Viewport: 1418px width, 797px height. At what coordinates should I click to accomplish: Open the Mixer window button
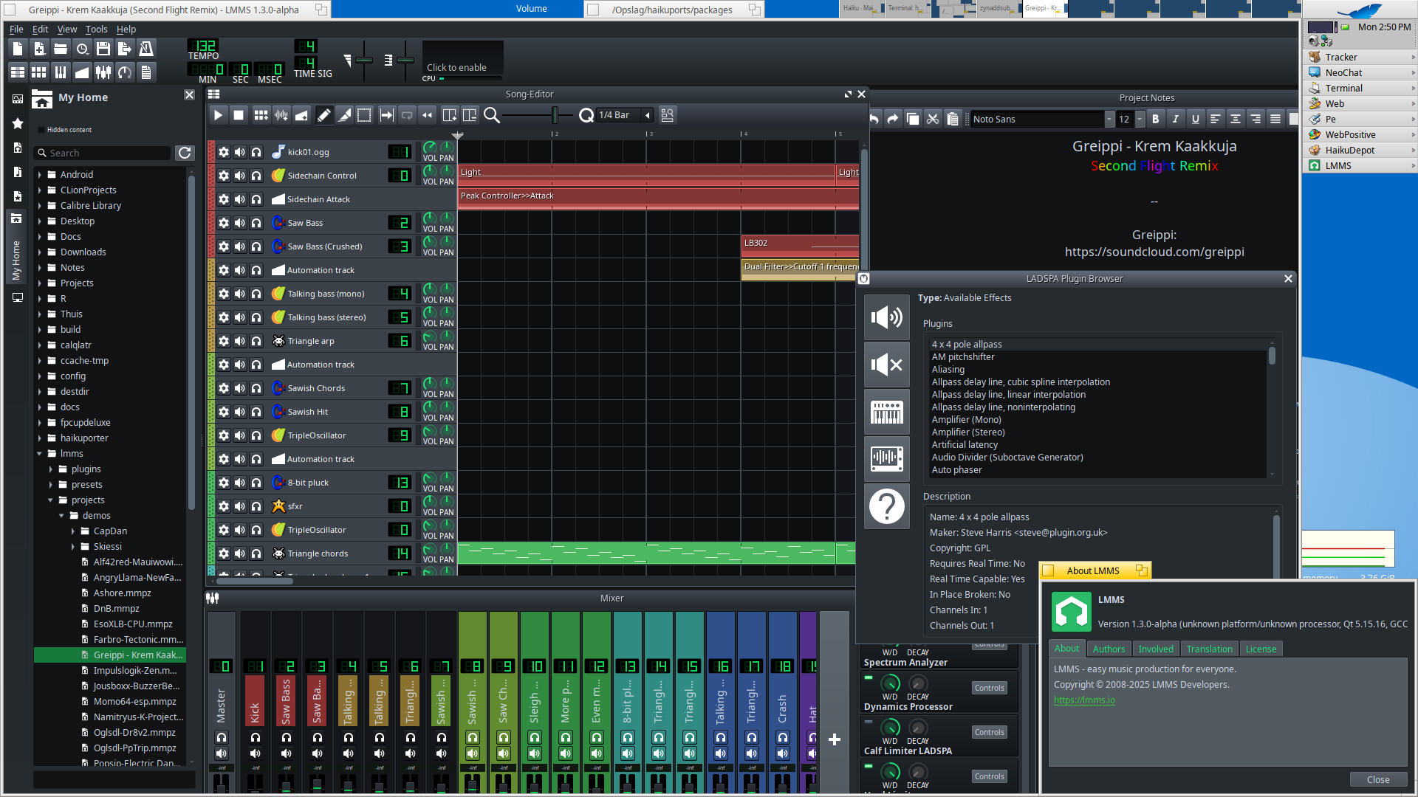[x=103, y=72]
